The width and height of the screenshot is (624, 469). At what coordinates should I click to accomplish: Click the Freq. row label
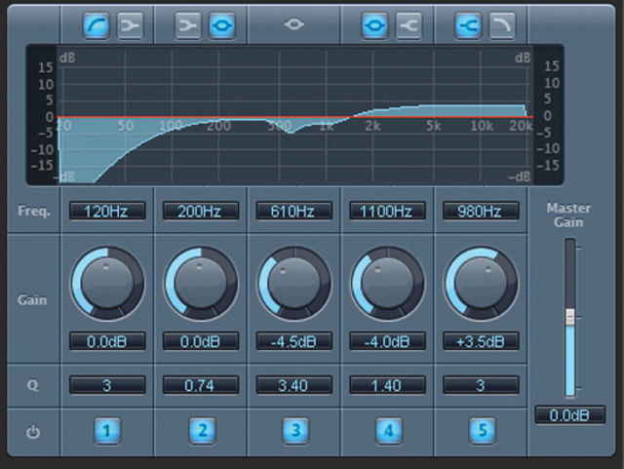pos(34,211)
